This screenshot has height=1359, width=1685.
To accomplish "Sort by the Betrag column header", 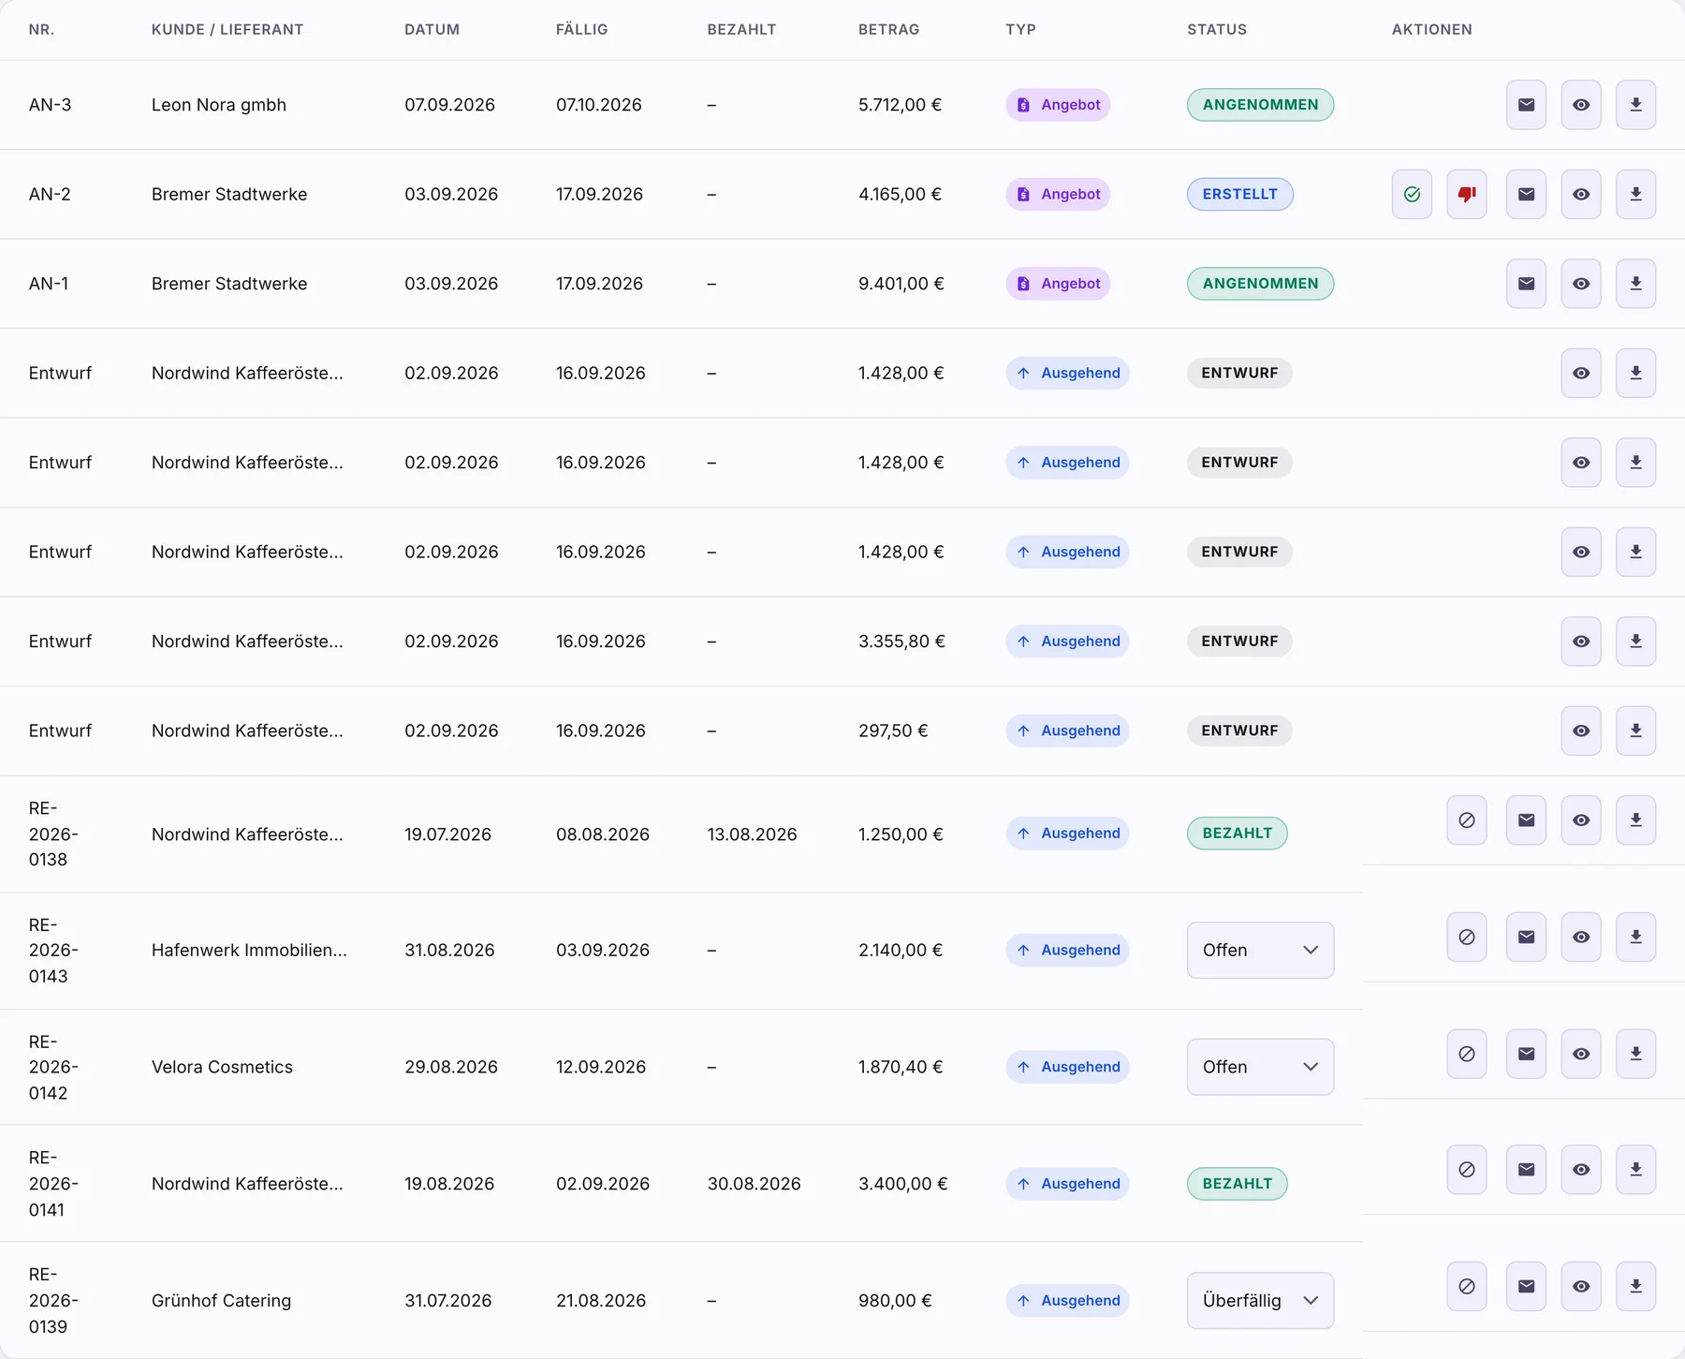I will coord(888,29).
